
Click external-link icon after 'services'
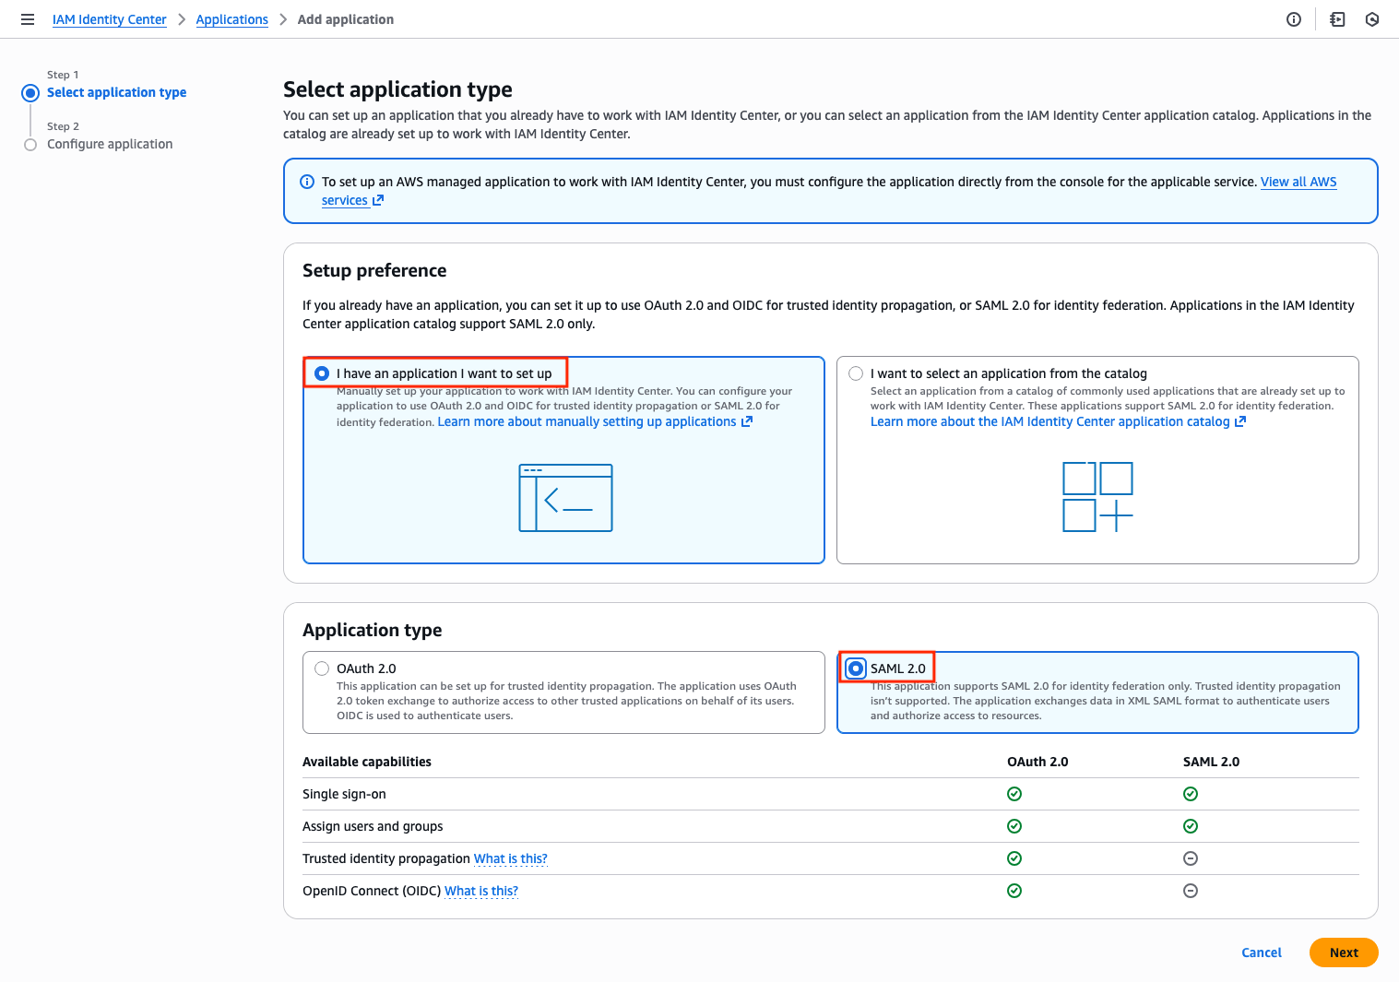(x=378, y=200)
